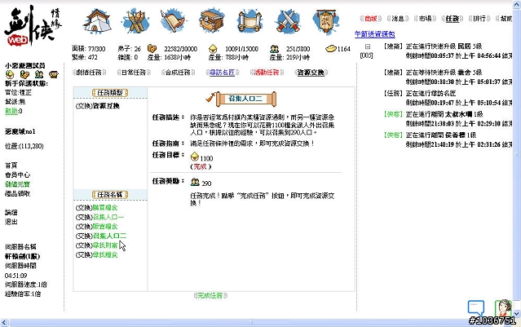Select task type (交換)資源互換
This screenshot has height=327, width=521.
tap(98, 106)
